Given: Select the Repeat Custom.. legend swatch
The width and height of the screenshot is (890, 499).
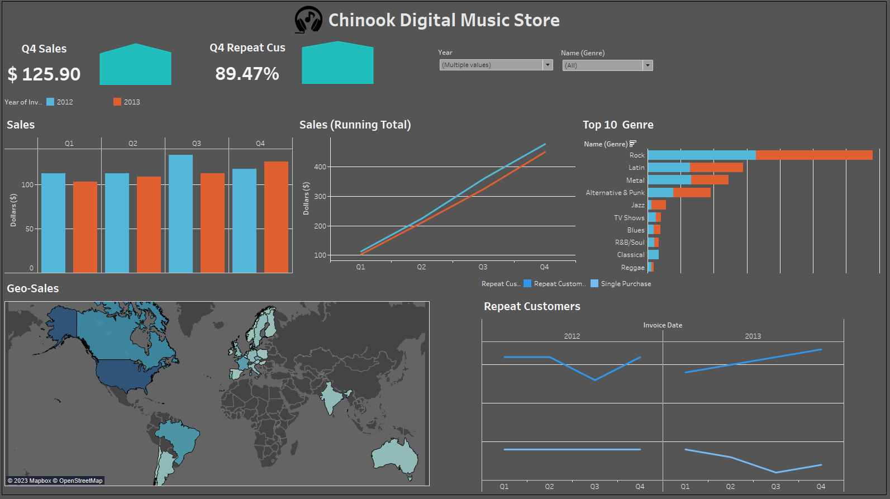Looking at the screenshot, I should click(527, 283).
